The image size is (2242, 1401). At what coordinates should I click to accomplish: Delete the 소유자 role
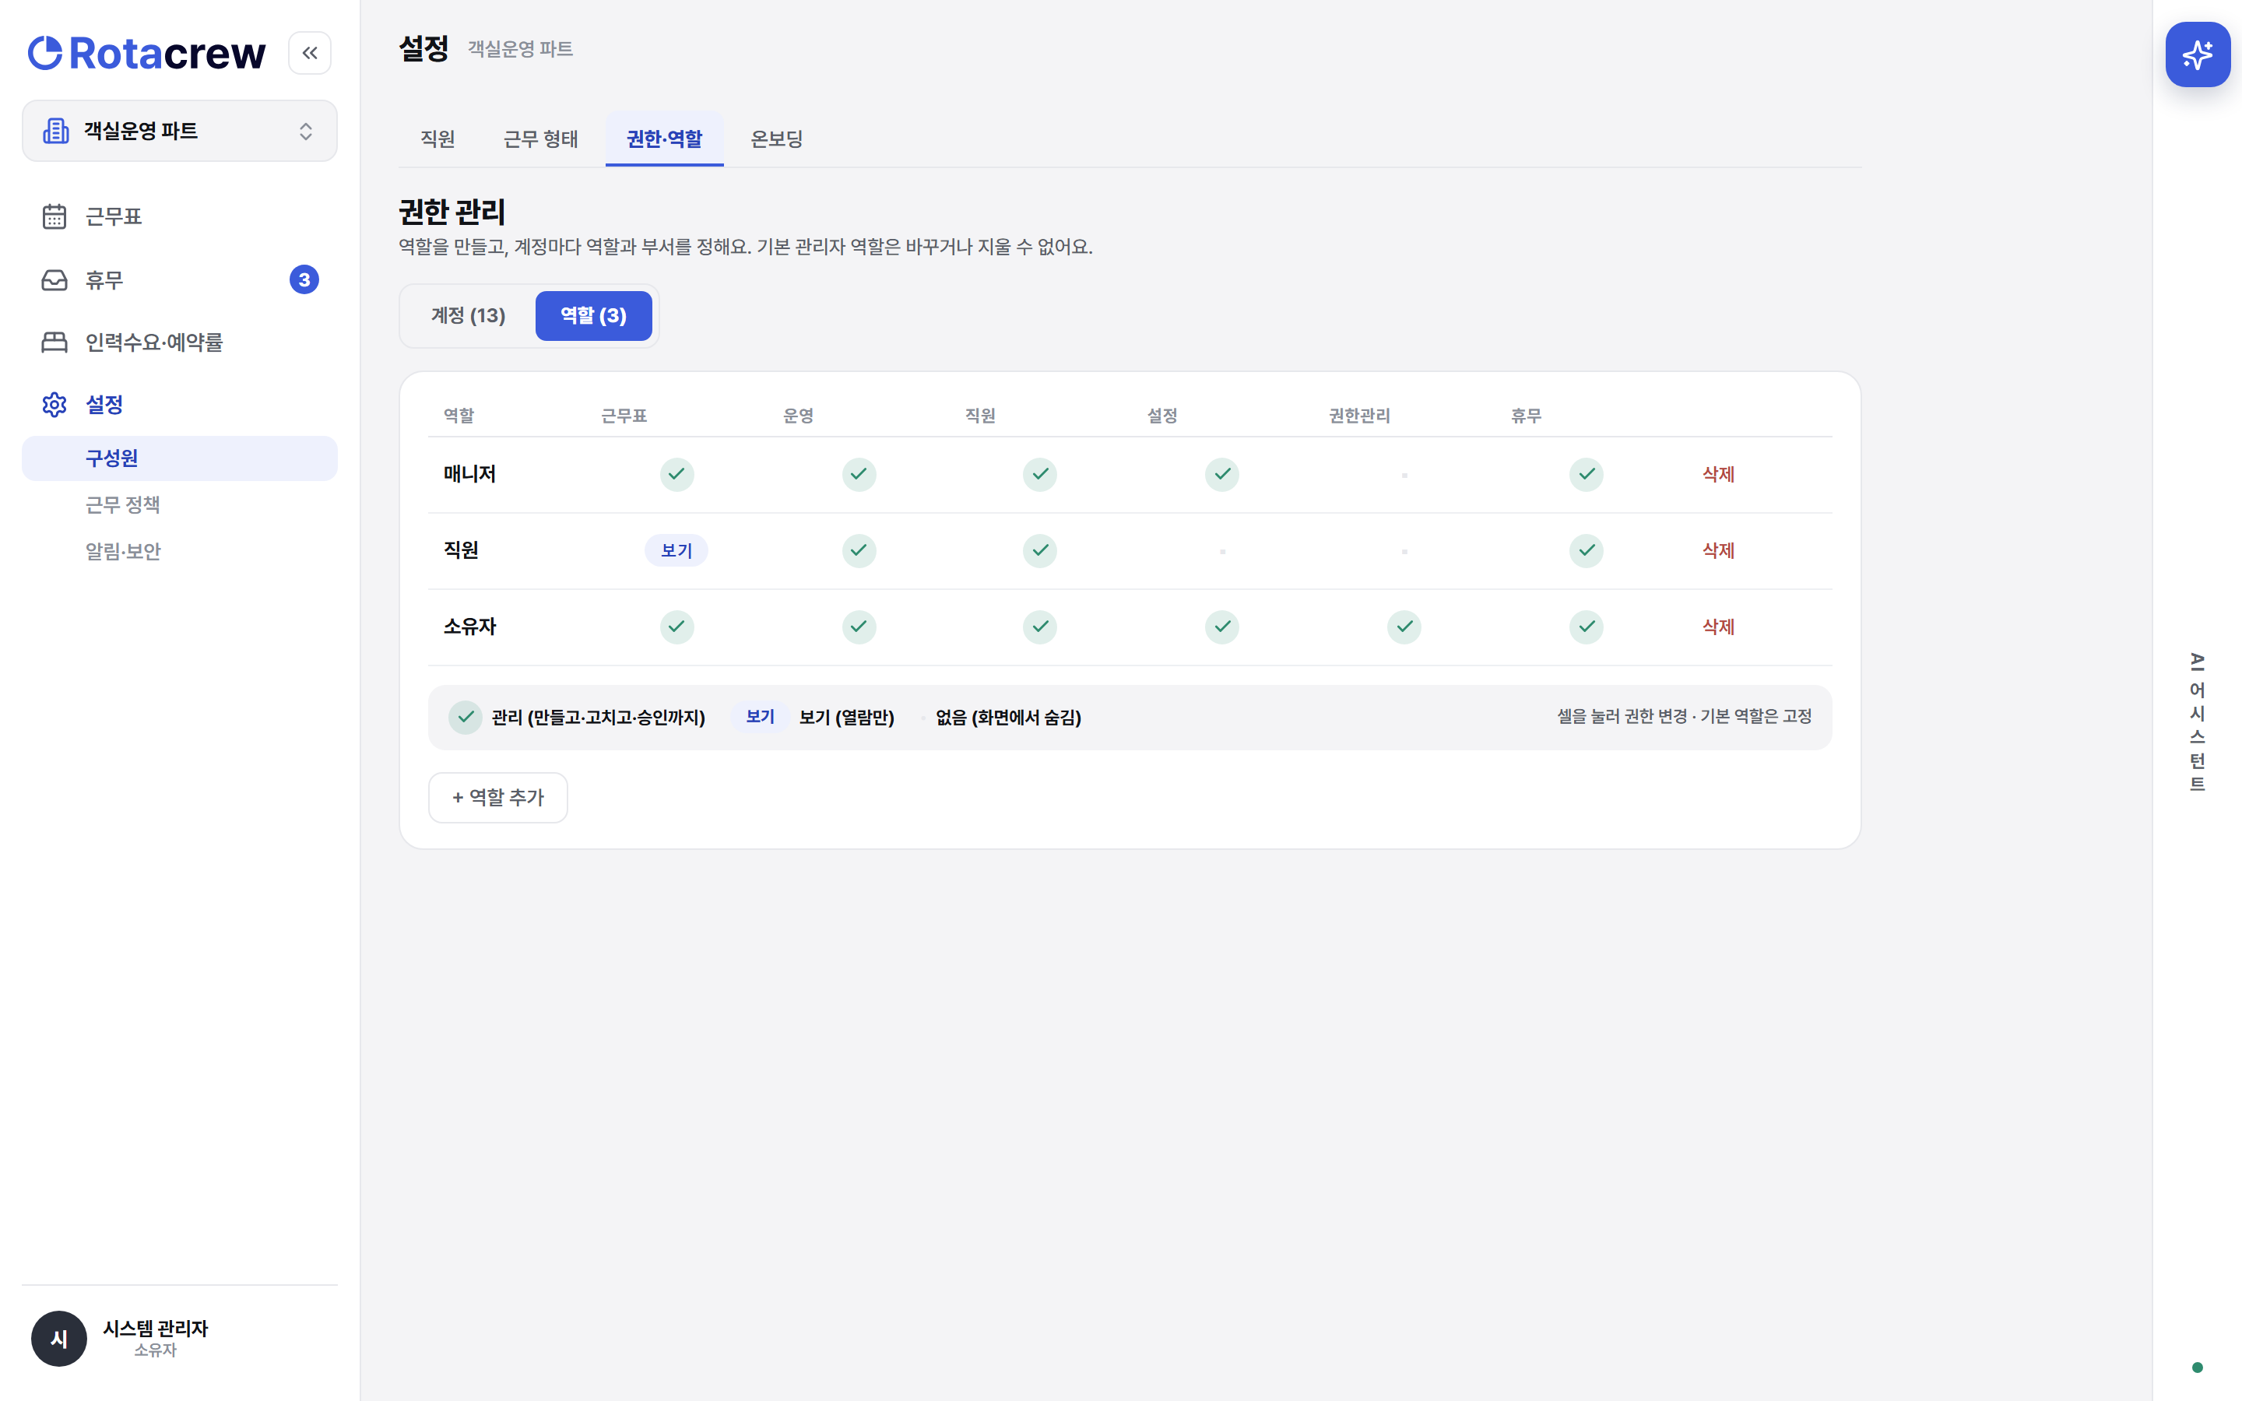(1717, 627)
